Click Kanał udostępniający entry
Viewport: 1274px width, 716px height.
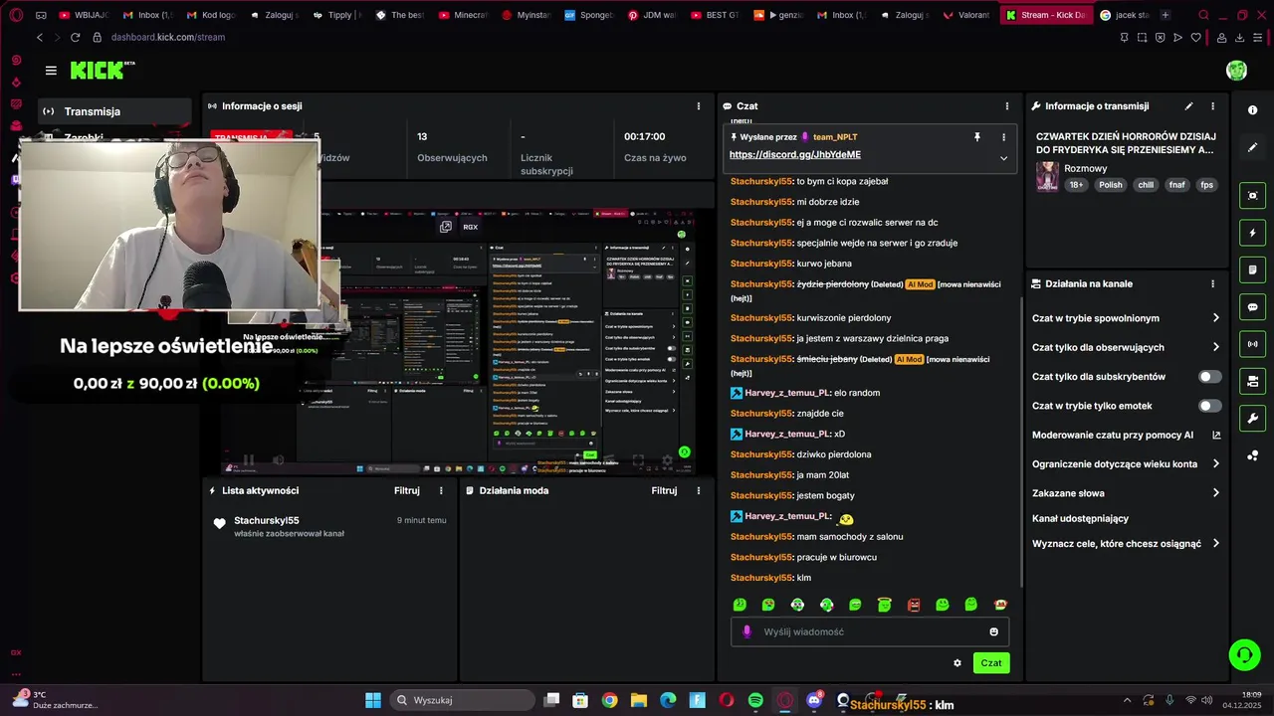[1080, 518]
